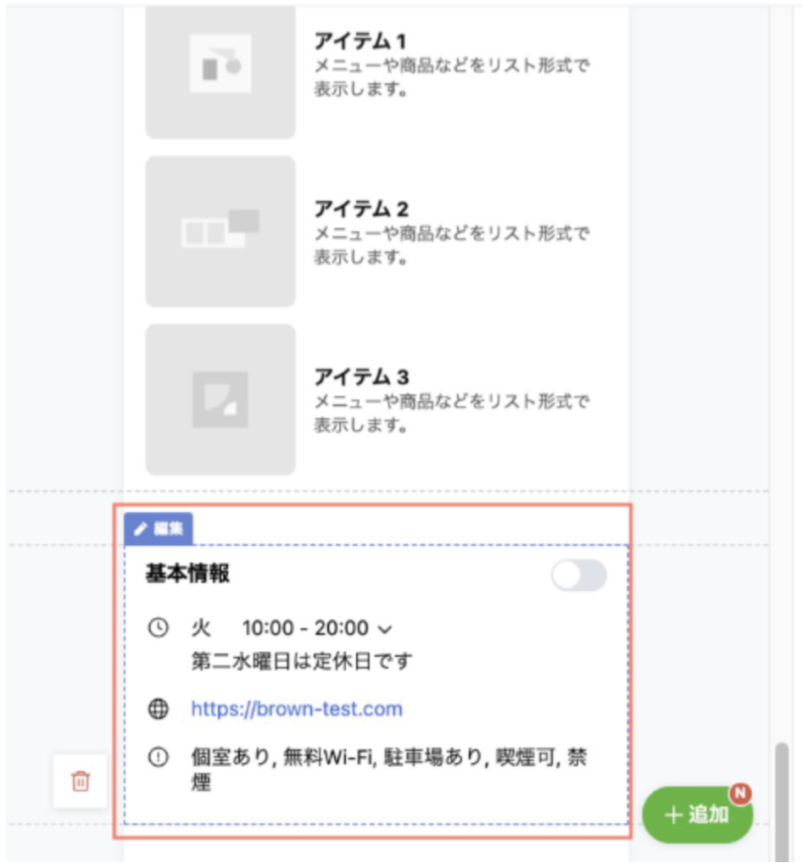Select the アイテム 2 title text

361,209
